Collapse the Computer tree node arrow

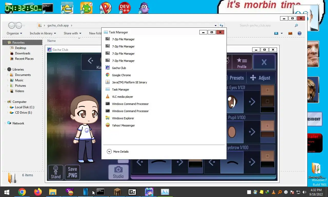pos(5,102)
